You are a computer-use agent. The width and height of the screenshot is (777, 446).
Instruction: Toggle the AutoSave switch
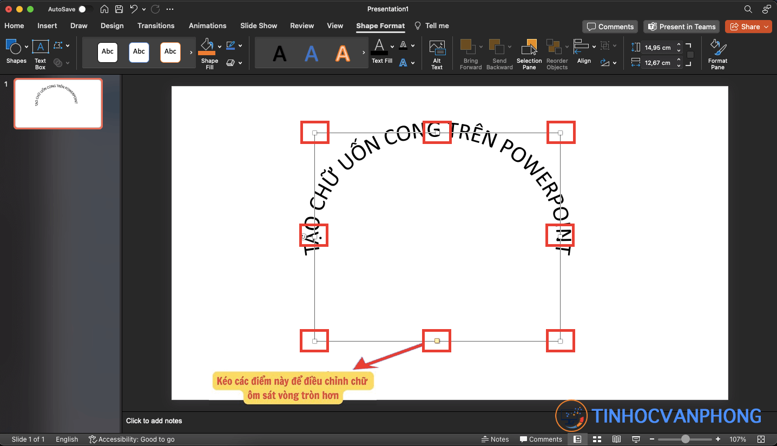click(85, 9)
